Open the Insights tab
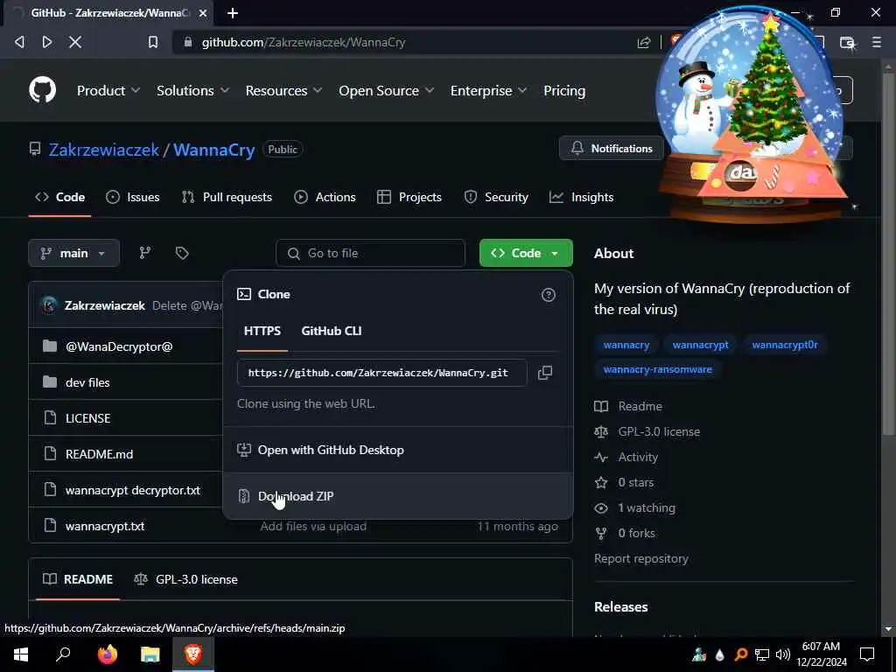The height and width of the screenshot is (672, 896). pyautogui.click(x=581, y=197)
